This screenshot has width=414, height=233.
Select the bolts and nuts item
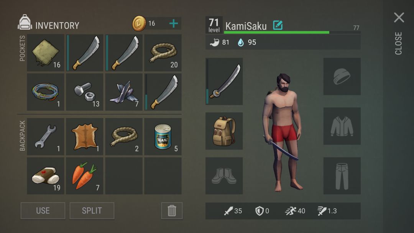pyautogui.click(x=84, y=92)
